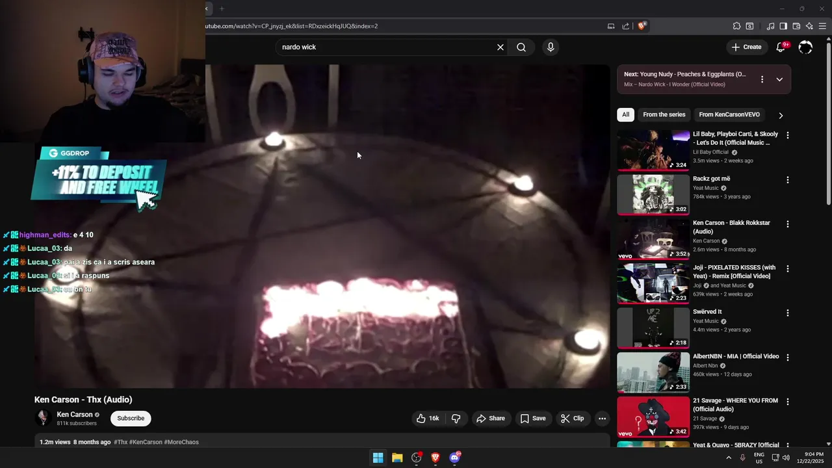
Task: Open the music playlist toolbar icon
Action: pos(770,26)
